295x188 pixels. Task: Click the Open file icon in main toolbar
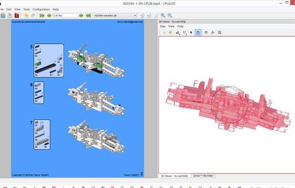3,15
